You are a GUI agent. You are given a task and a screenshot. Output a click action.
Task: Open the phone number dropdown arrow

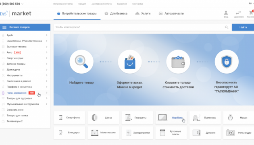(x=22, y=4)
